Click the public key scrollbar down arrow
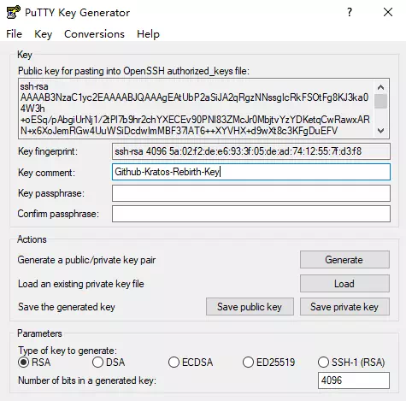 pos(380,131)
